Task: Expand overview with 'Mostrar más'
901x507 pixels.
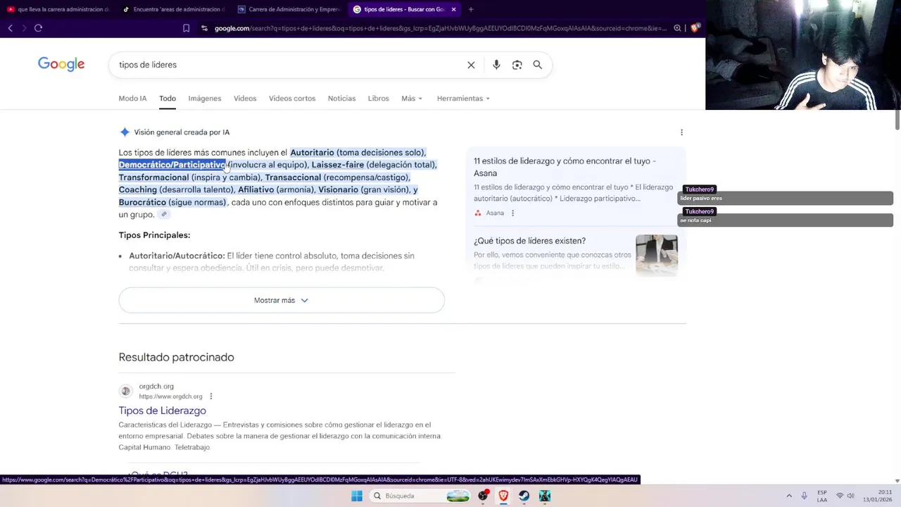Action: [x=282, y=300]
